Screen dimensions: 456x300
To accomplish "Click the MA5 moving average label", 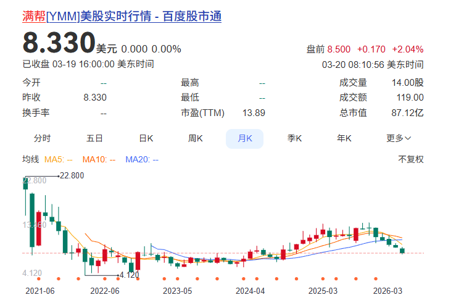I will click(58, 159).
